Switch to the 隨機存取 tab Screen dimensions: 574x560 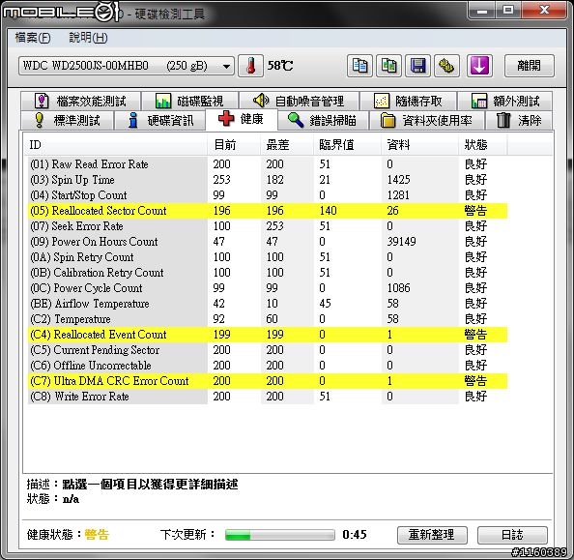(x=408, y=101)
